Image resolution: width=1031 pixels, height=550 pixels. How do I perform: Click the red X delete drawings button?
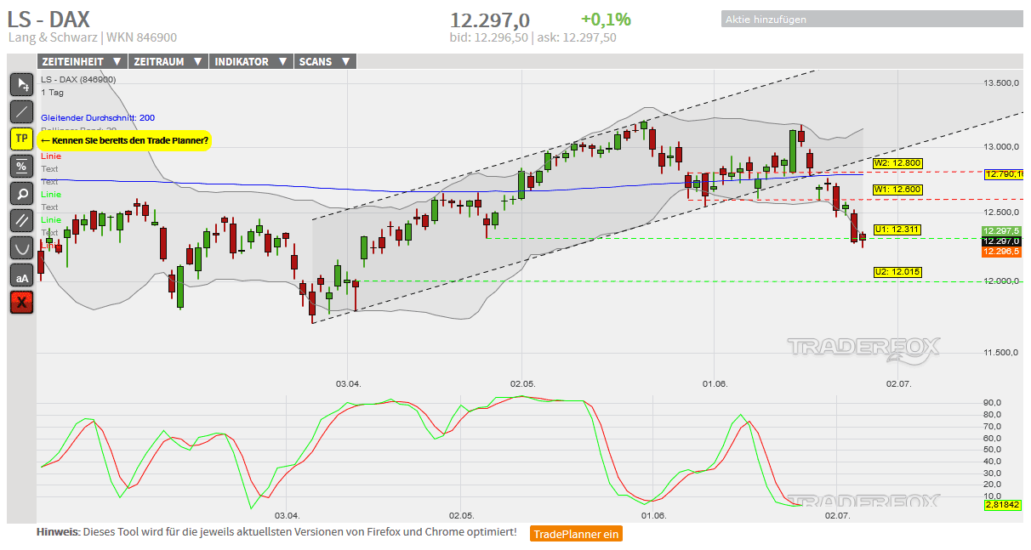tap(22, 302)
